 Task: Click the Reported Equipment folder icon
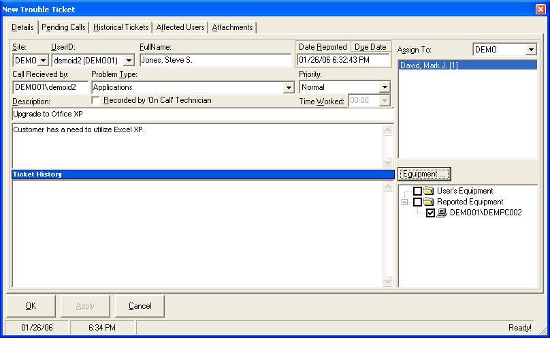tap(428, 202)
